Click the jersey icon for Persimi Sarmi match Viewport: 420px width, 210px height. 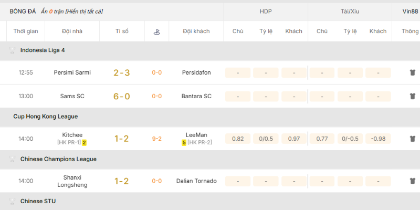click(x=413, y=72)
